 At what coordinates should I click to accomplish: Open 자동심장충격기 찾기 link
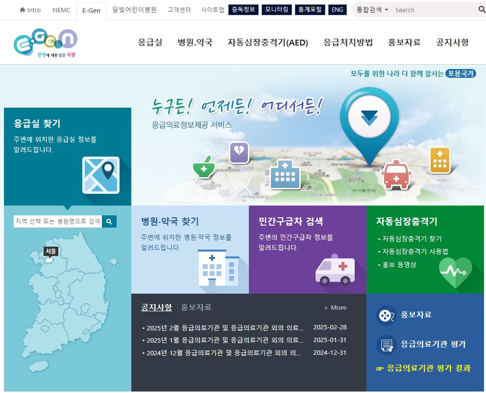point(412,239)
